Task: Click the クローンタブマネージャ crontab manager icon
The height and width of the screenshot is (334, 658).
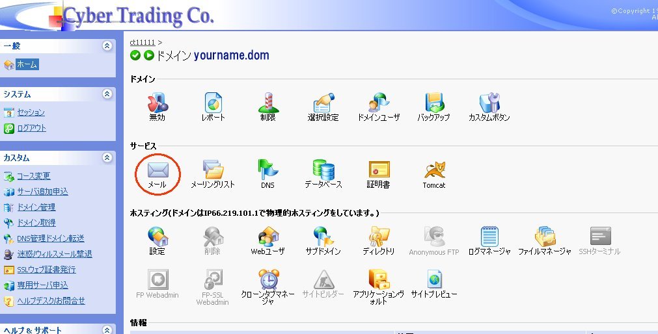Action: pyautogui.click(x=268, y=279)
